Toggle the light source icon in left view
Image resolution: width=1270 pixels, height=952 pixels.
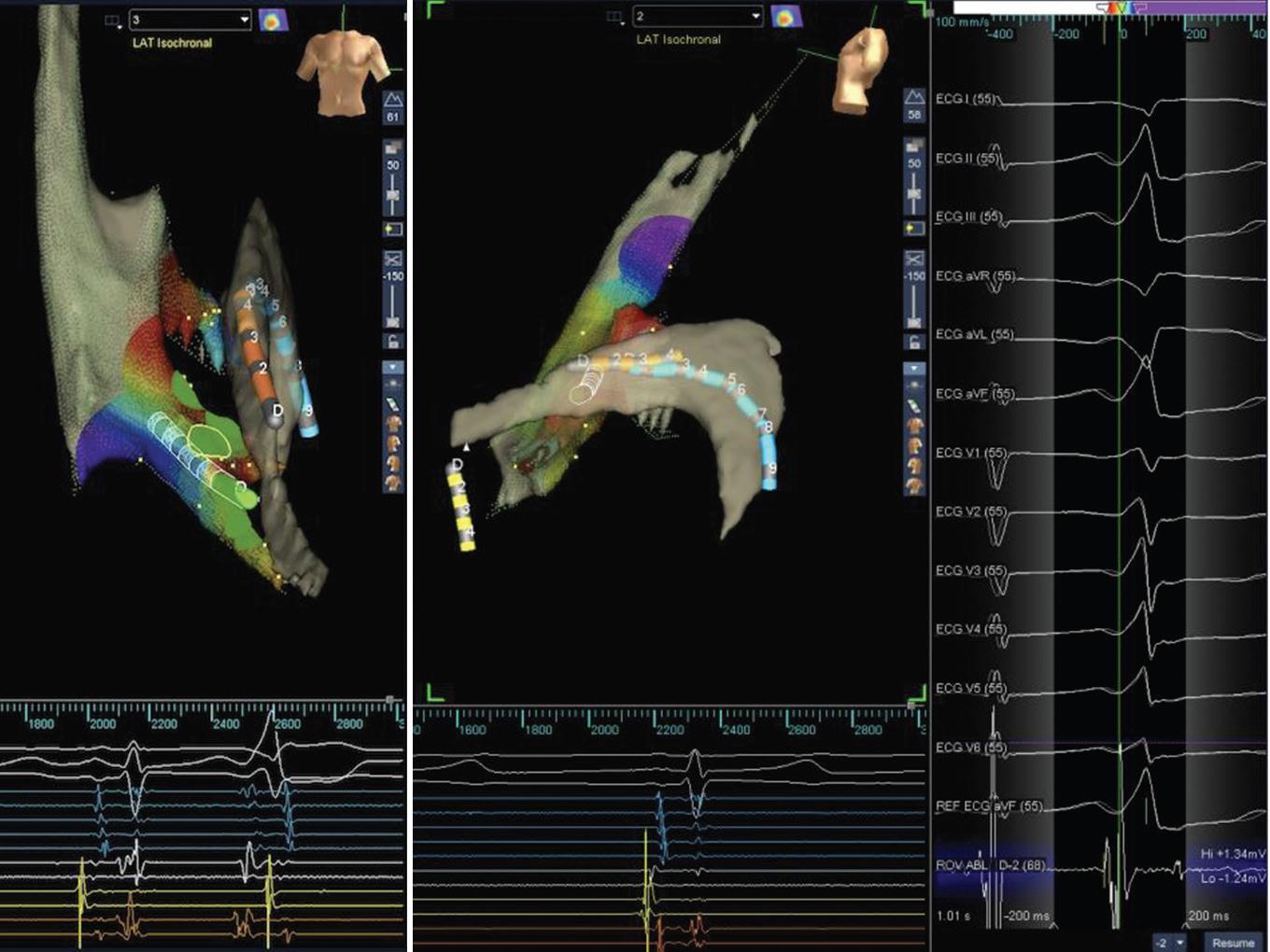pos(393,385)
